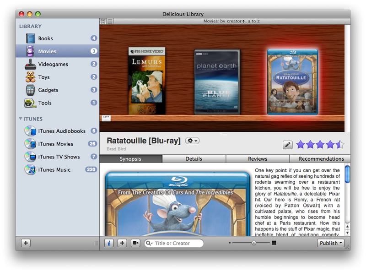
Task: Switch to the Details tab
Action: click(x=194, y=158)
